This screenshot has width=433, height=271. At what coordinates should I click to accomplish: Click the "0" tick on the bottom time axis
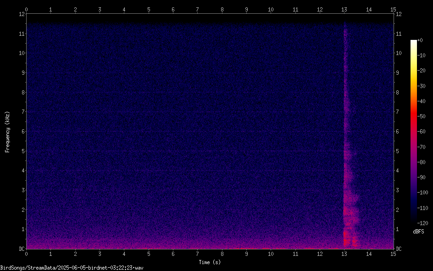click(x=26, y=254)
